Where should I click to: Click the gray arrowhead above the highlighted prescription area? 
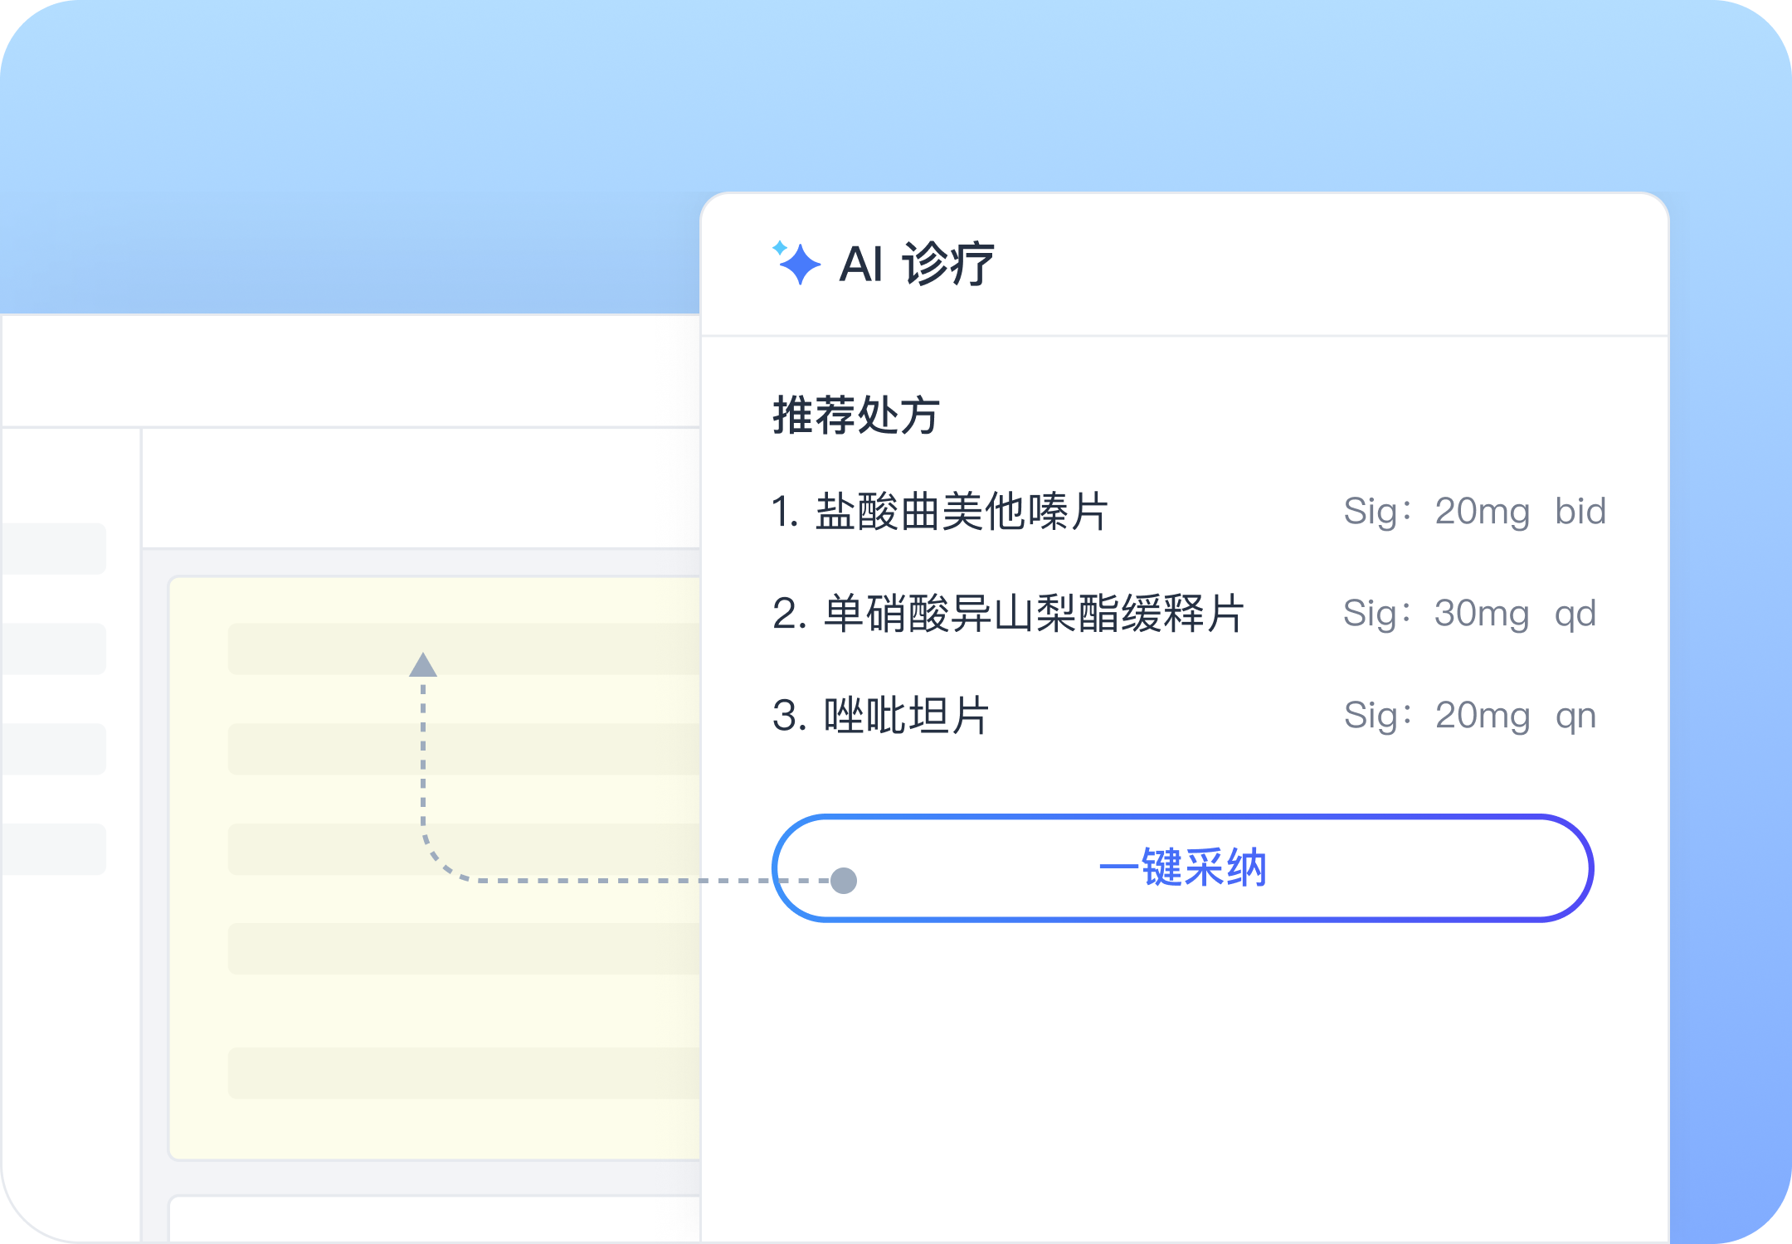point(424,663)
